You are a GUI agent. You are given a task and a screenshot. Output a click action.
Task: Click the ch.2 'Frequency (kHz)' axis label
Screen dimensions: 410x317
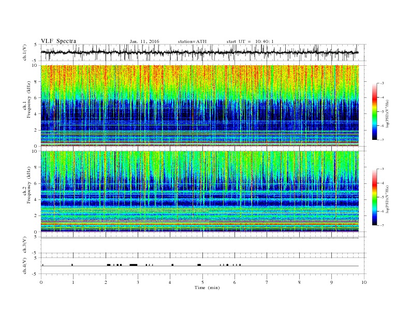coord(28,184)
